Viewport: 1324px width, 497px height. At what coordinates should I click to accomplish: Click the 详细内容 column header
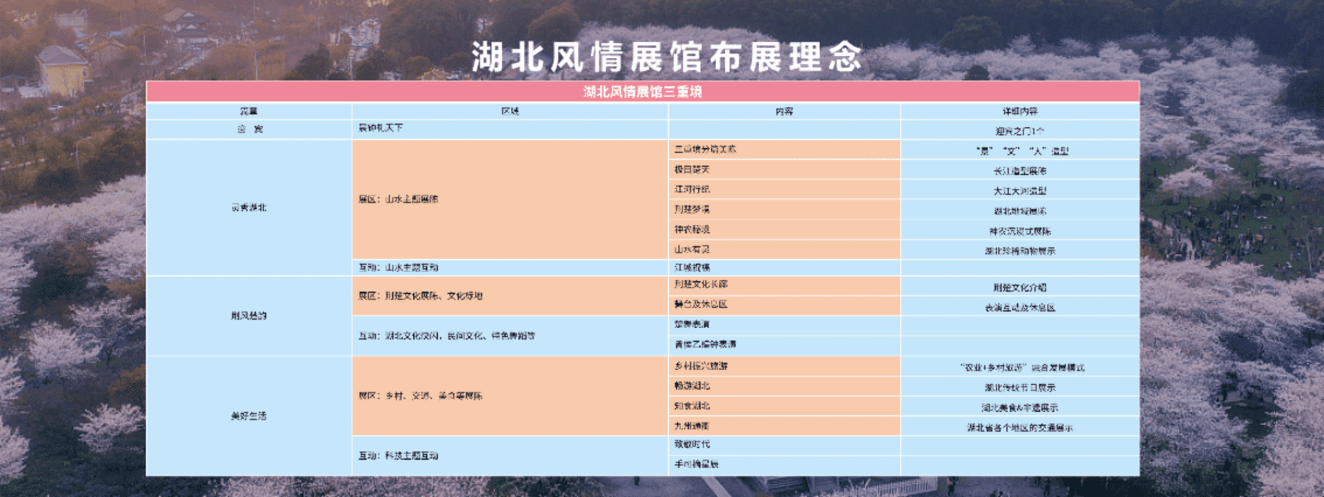click(1020, 112)
